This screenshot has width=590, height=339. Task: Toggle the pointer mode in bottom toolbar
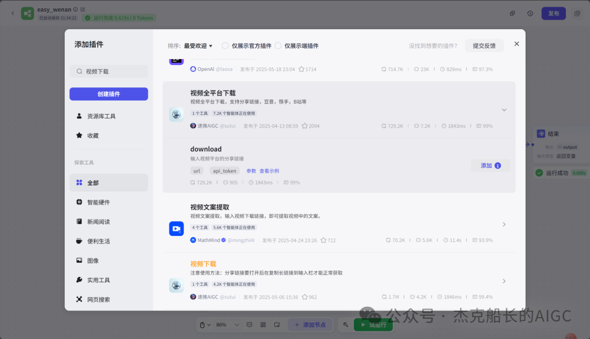click(x=204, y=324)
